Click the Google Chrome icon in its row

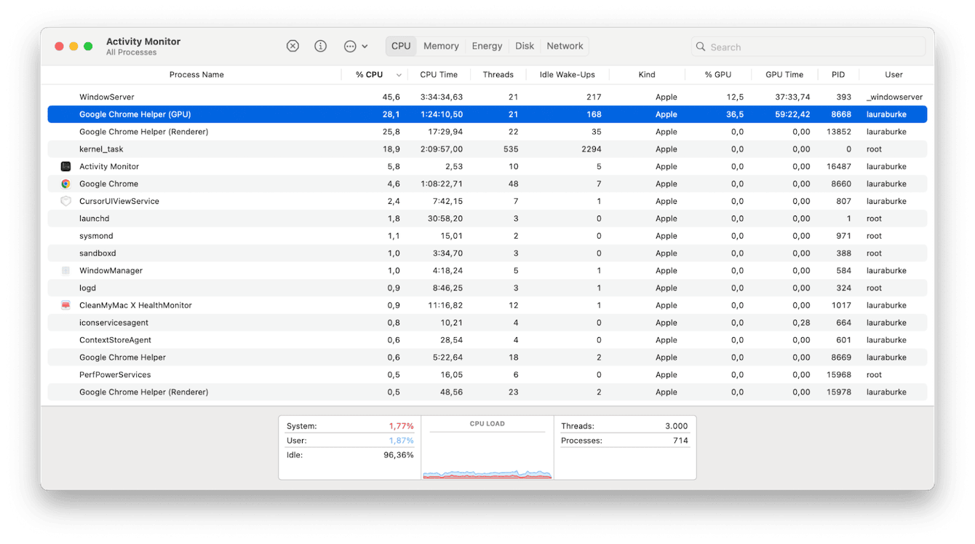65,184
